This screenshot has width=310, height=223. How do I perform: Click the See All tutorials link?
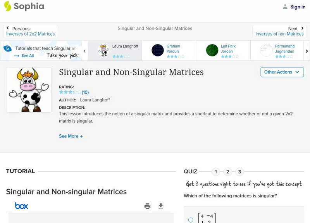click(x=24, y=56)
